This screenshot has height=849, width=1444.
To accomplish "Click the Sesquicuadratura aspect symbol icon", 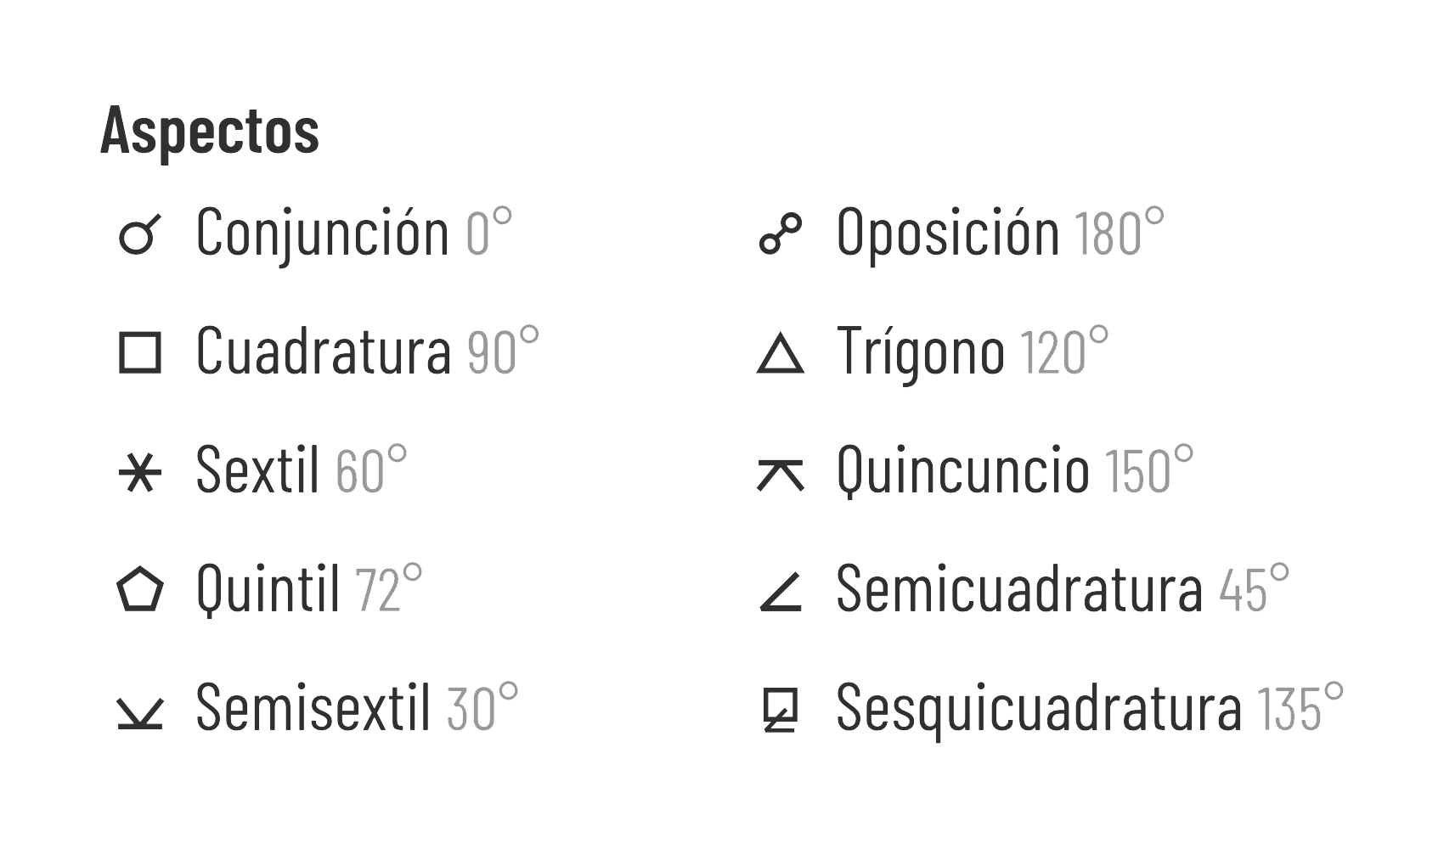I will (x=780, y=710).
